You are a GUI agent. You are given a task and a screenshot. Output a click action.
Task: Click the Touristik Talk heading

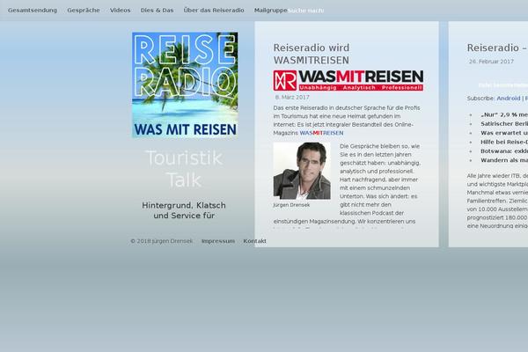(184, 168)
